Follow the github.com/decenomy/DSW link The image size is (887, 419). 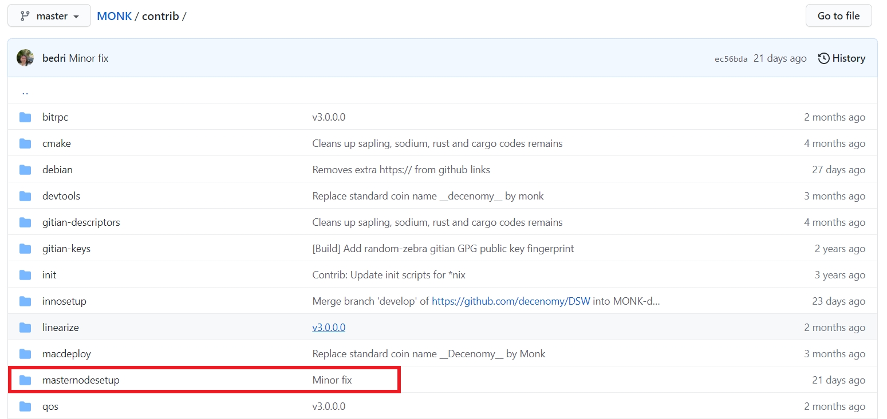(511, 301)
